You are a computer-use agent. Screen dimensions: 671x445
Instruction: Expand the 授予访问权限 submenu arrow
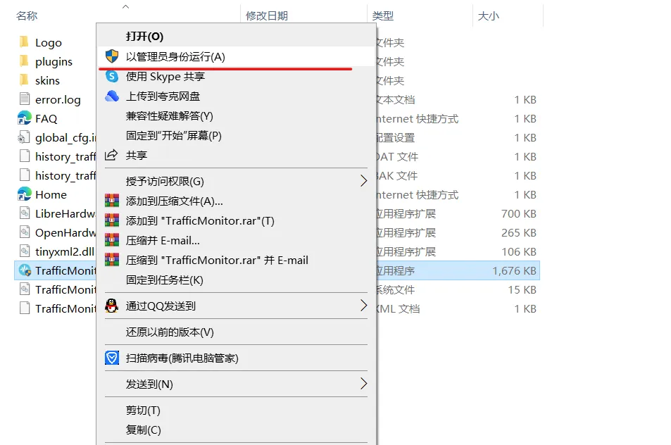(363, 181)
